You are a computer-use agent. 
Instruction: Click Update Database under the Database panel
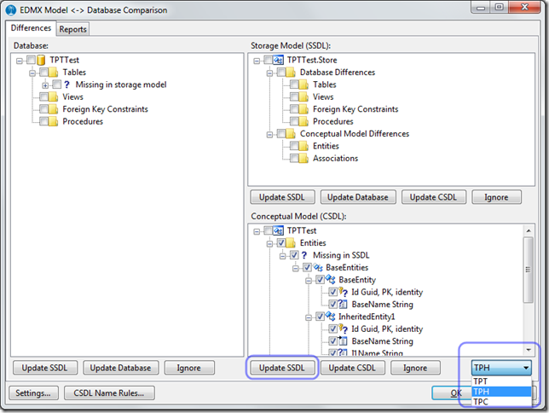point(120,368)
